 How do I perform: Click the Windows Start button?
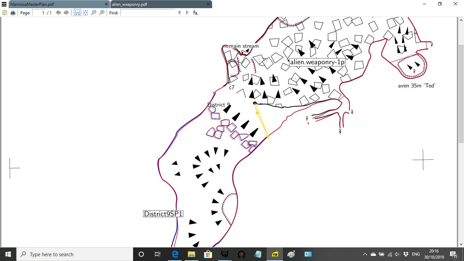pos(8,254)
